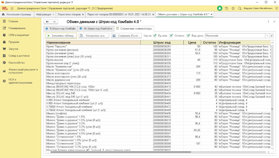The image size is (279, 158).
Task: Open Склад и доставка section
Action: (19, 56)
